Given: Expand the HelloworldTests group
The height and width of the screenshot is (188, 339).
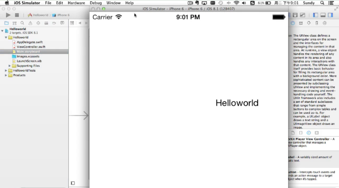Looking at the screenshot, I should 6,71.
